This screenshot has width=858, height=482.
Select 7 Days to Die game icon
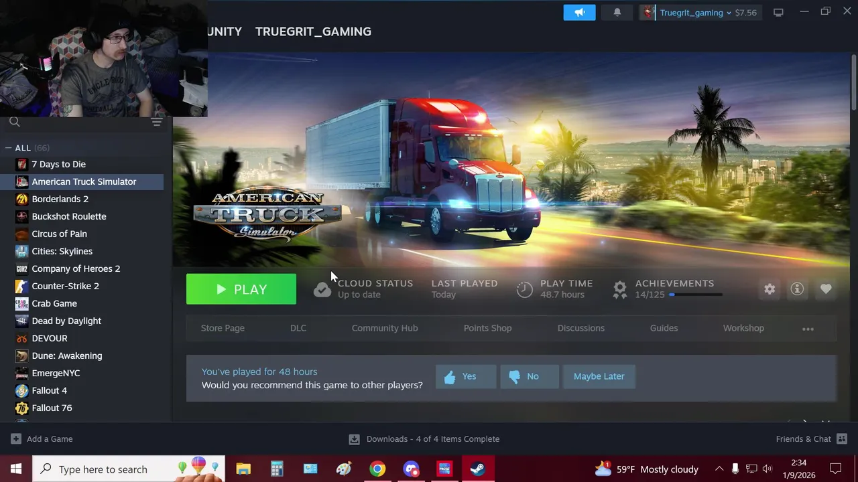click(22, 164)
